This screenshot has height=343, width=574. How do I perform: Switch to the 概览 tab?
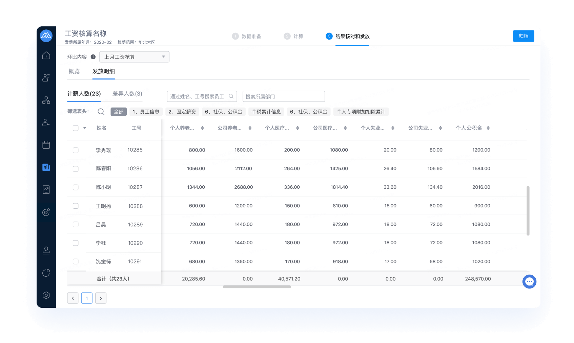pos(74,71)
